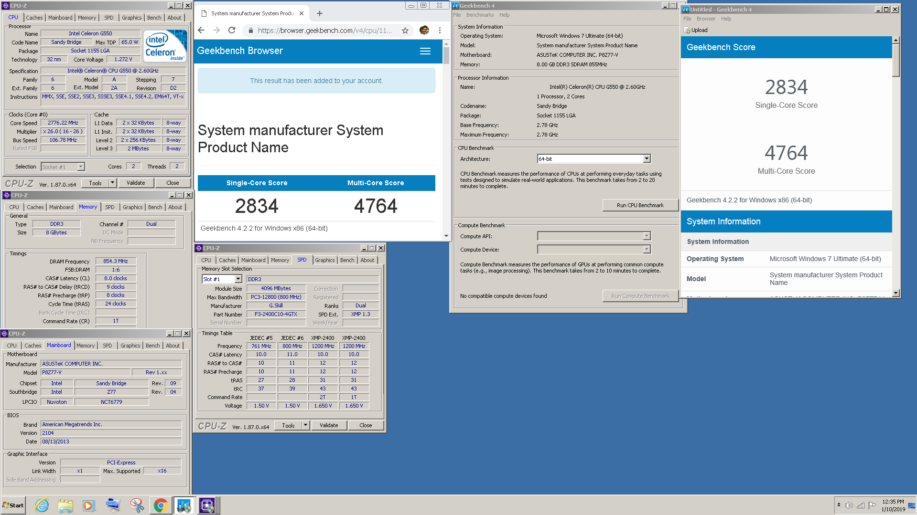
Task: Click the Core Speed 2776.22 MHz value
Action: [63, 123]
